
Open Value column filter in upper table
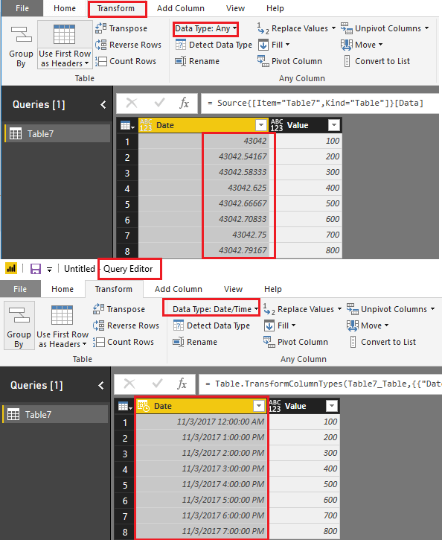coord(334,125)
